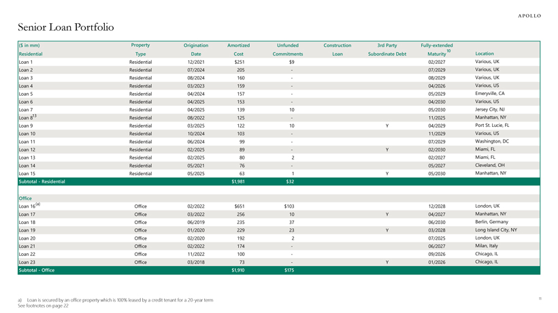Select the Origination Date column header
Viewport: 558px width, 313px height.
point(196,49)
